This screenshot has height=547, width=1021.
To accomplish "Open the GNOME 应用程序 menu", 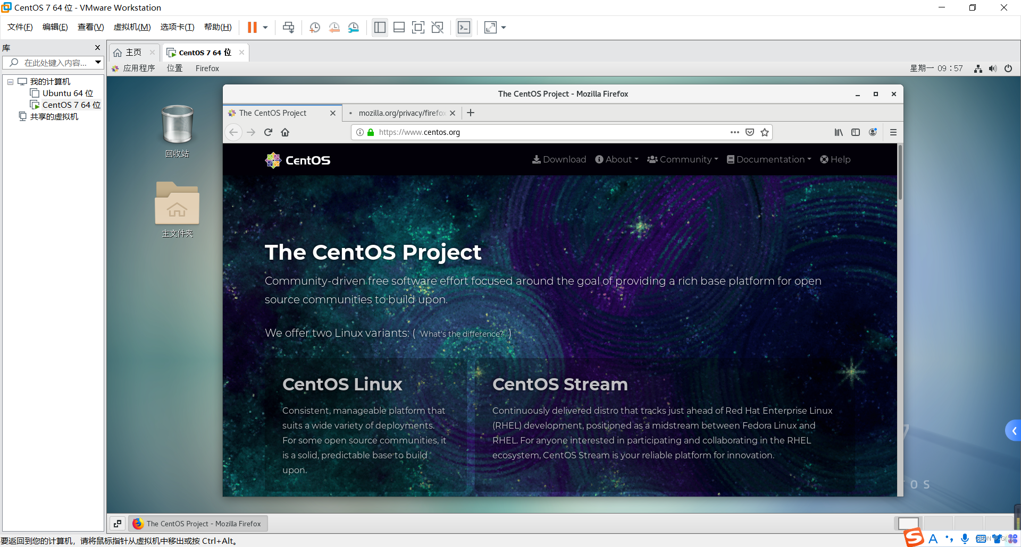I will coord(133,69).
